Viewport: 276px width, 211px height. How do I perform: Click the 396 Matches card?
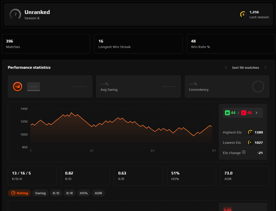[46, 44]
